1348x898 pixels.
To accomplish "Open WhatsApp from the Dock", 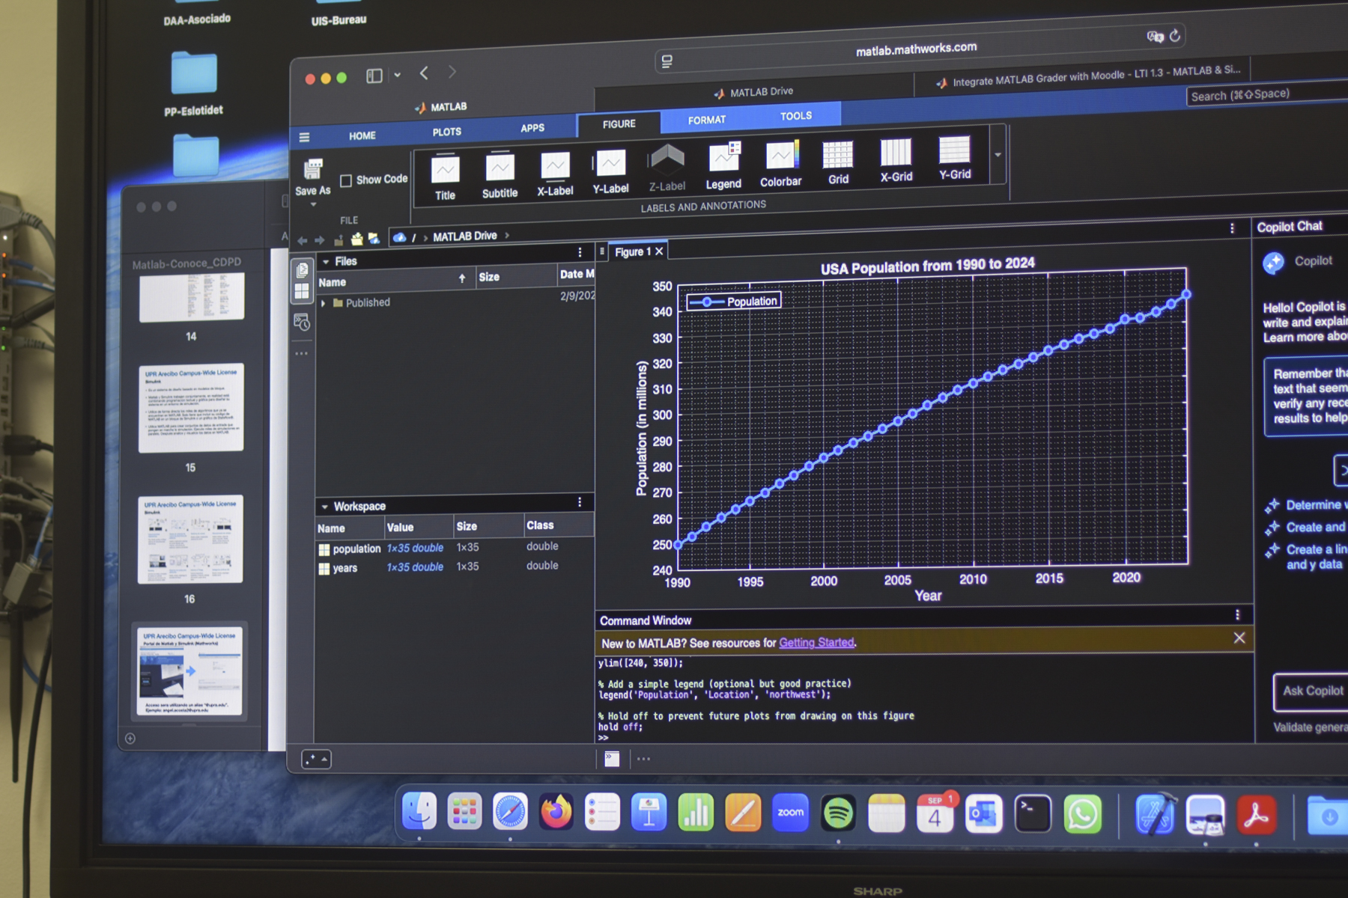I will point(1081,814).
